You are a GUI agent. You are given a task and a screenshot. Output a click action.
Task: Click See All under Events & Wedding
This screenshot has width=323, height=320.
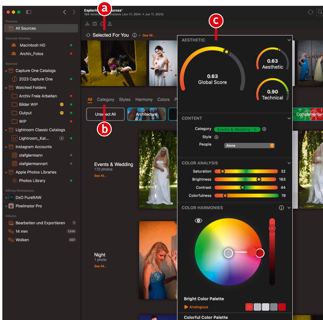tap(100, 176)
